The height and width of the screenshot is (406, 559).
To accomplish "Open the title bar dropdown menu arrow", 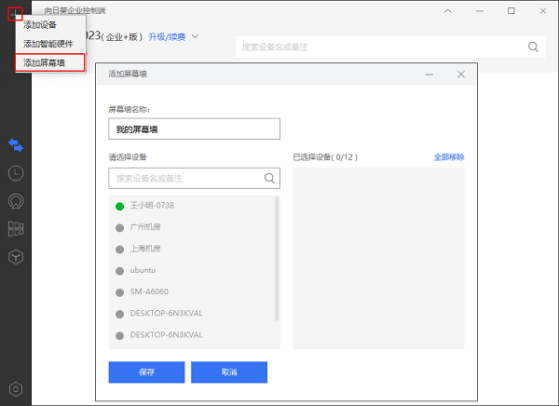I will pyautogui.click(x=448, y=11).
